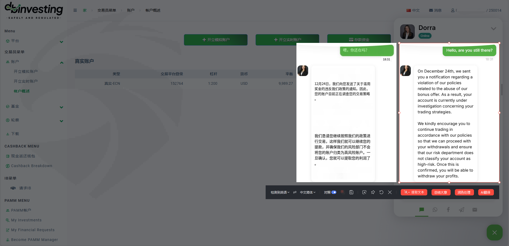The height and width of the screenshot is (246, 509).
Task: Open the 中文简体 target language dropdown
Action: click(x=308, y=192)
